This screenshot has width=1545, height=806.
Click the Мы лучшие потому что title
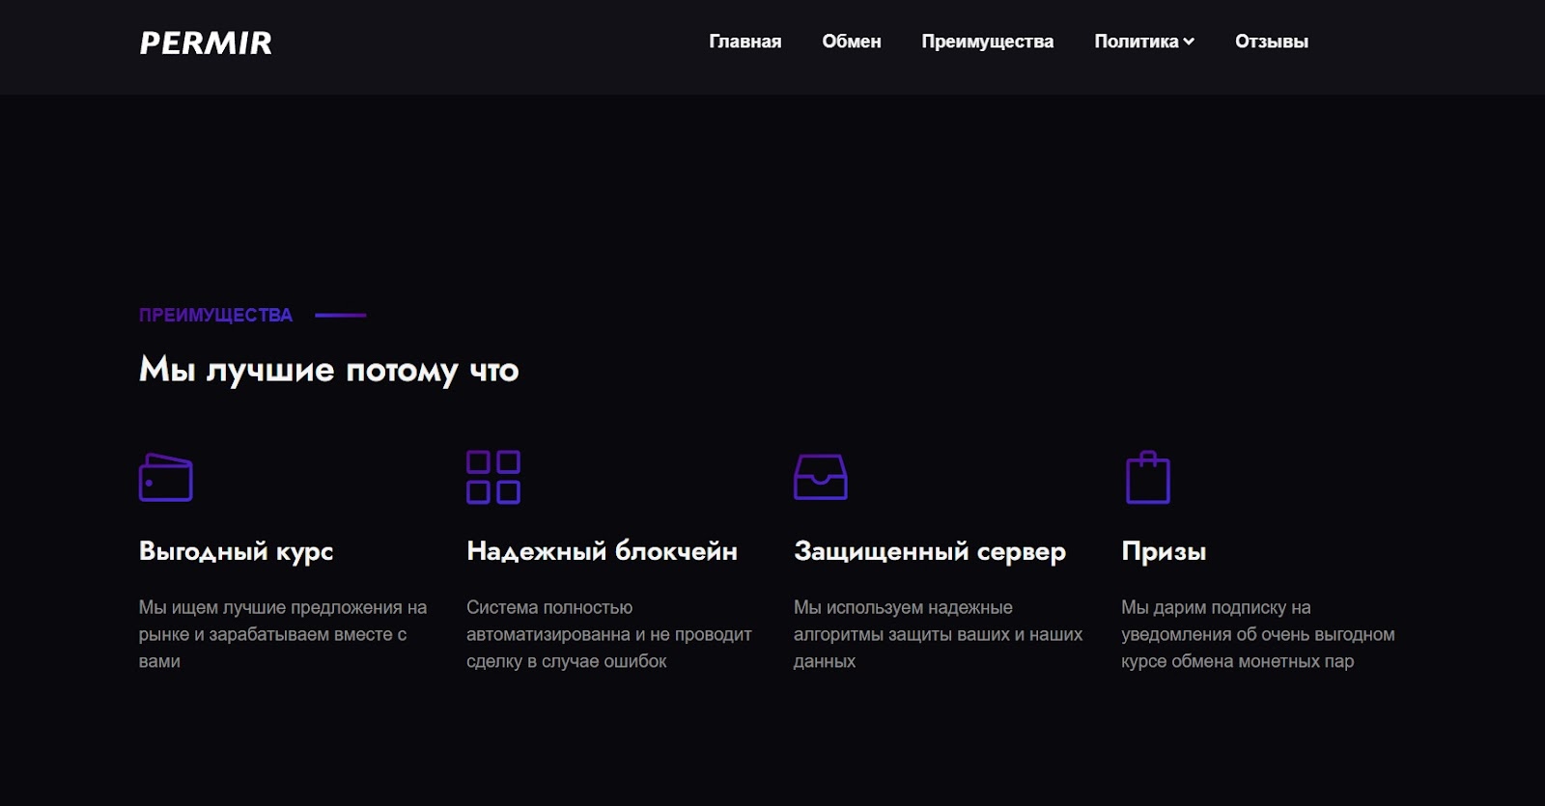pos(328,370)
